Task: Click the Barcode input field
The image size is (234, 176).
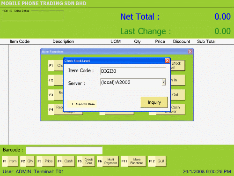Action: [64, 150]
